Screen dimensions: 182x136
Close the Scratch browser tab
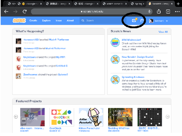point(172,4)
